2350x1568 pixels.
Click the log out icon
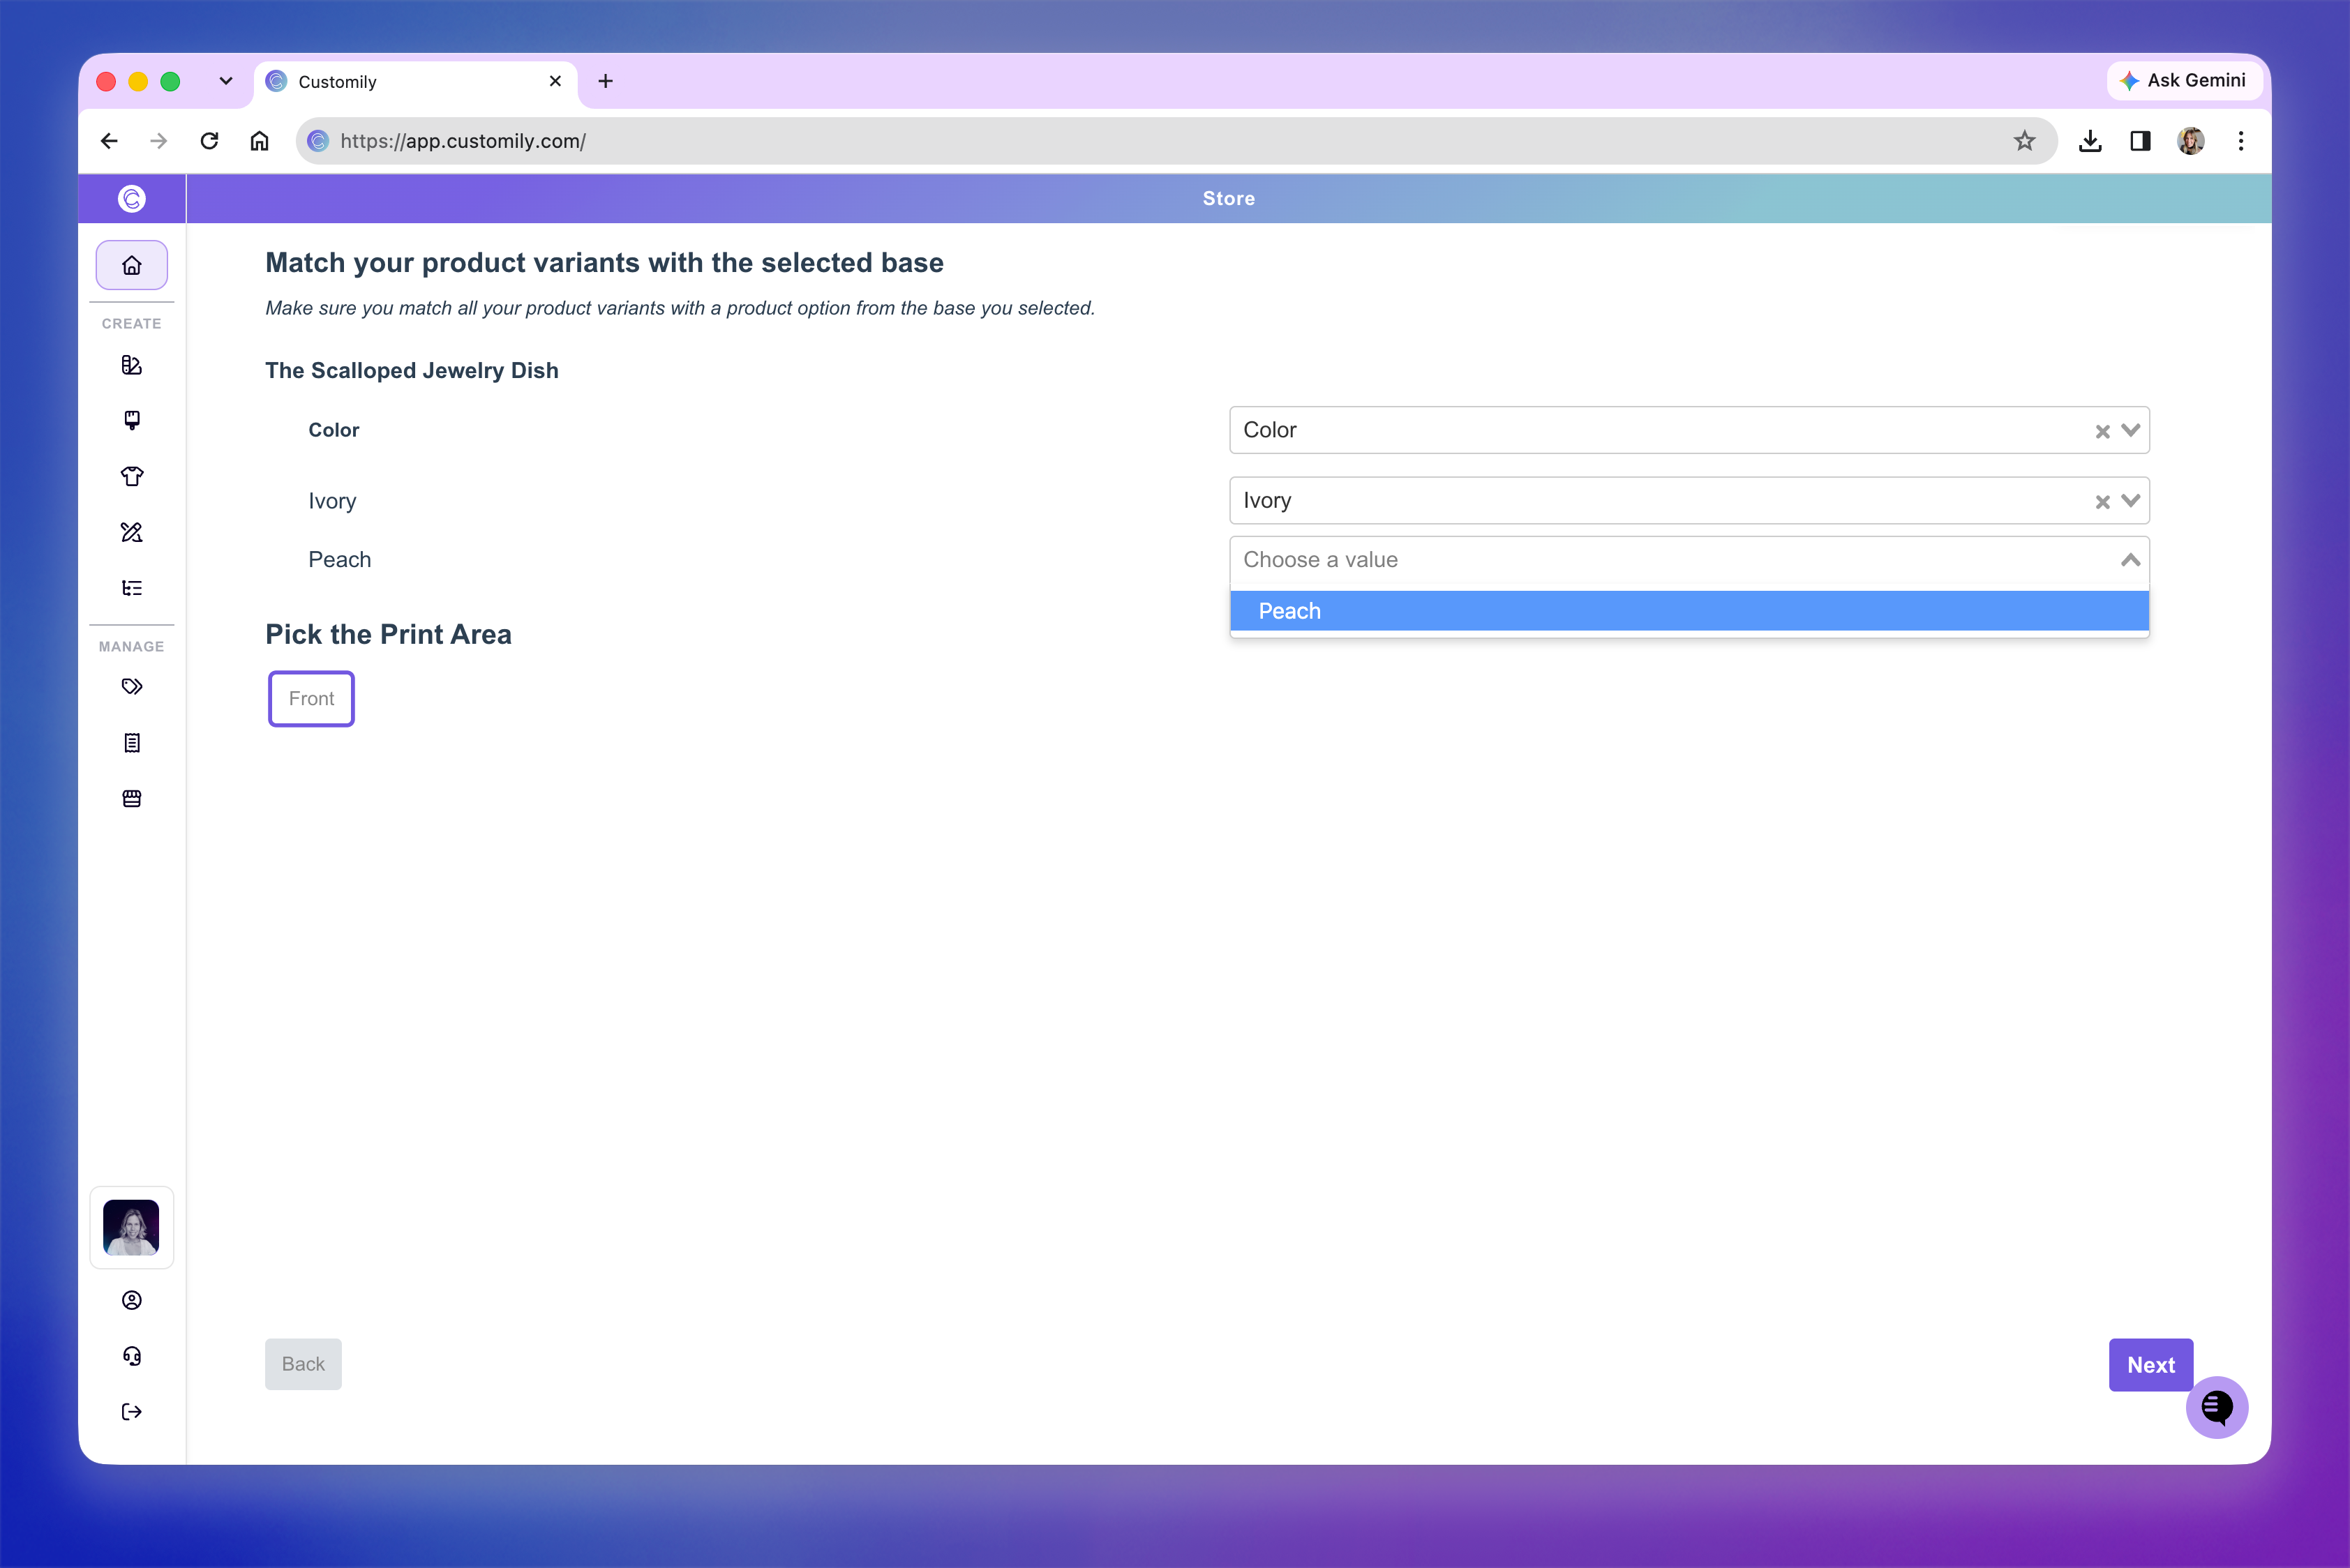[x=131, y=1412]
